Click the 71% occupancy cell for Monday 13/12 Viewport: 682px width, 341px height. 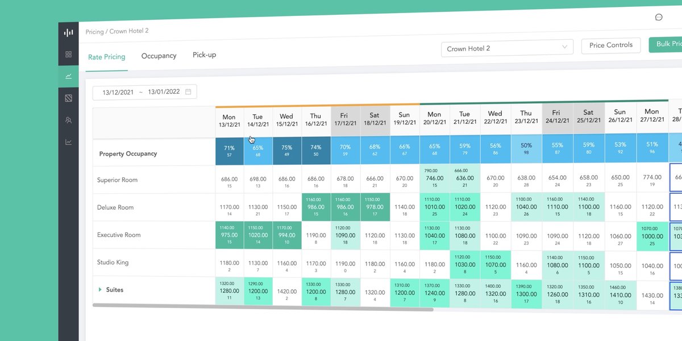[229, 151]
